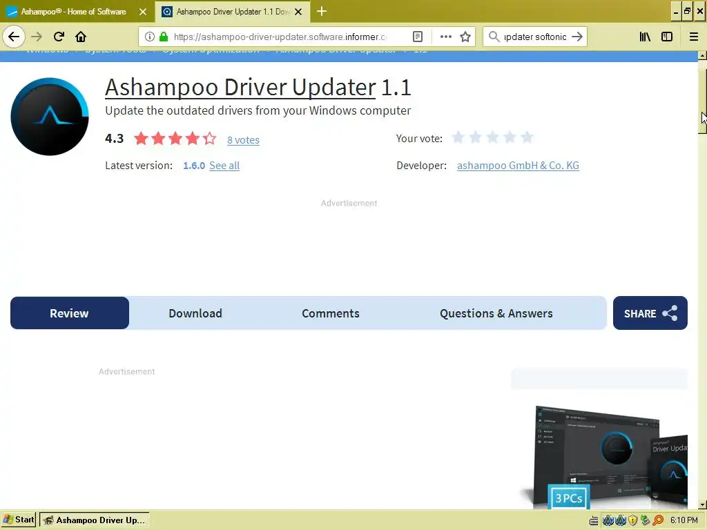Click Ashampoo Driver Up... taskbar button

pos(94,520)
